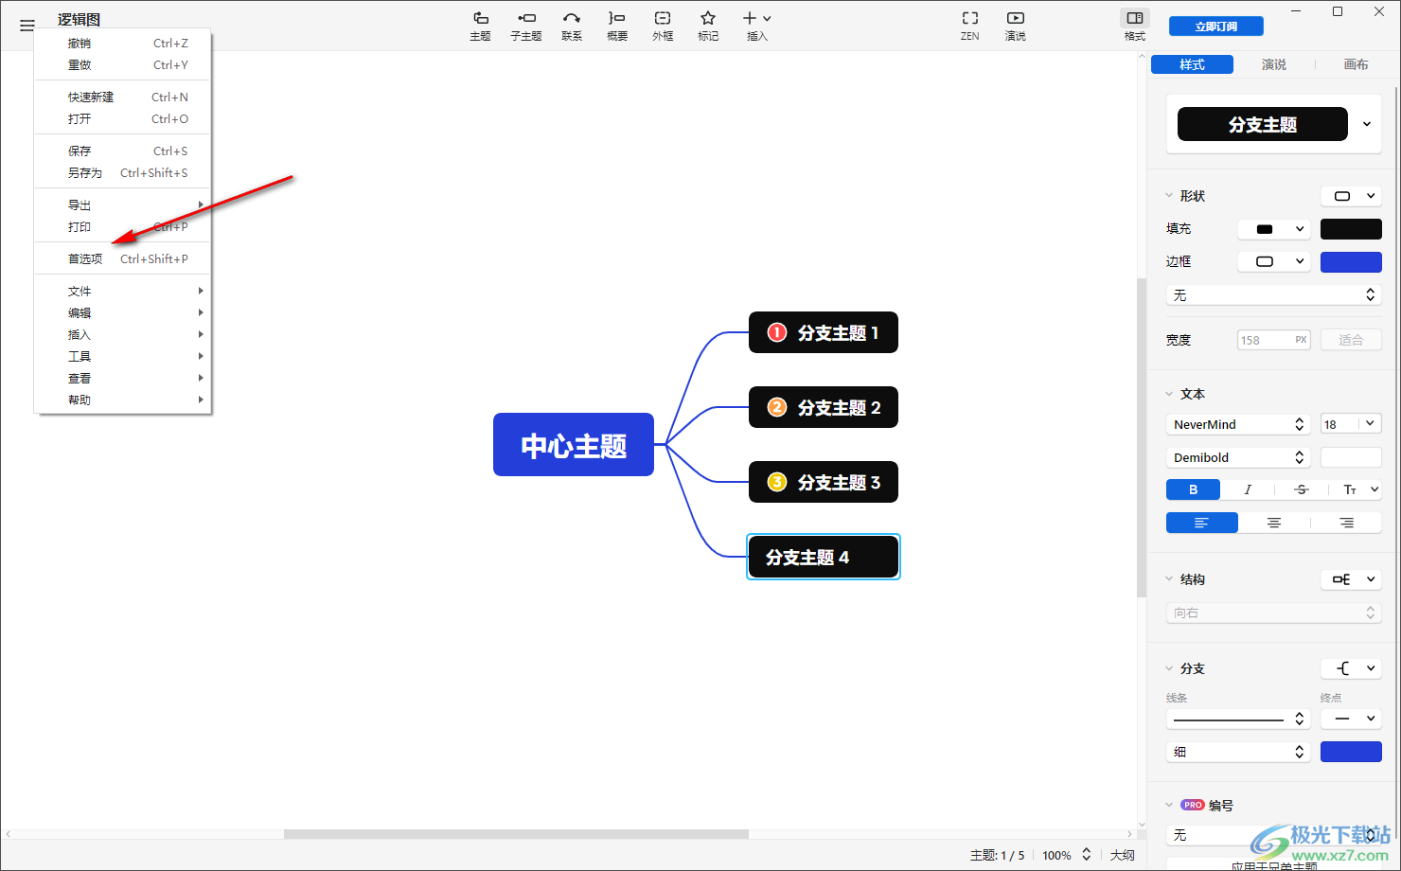Select the 分支主题 4 branch node

click(x=824, y=557)
